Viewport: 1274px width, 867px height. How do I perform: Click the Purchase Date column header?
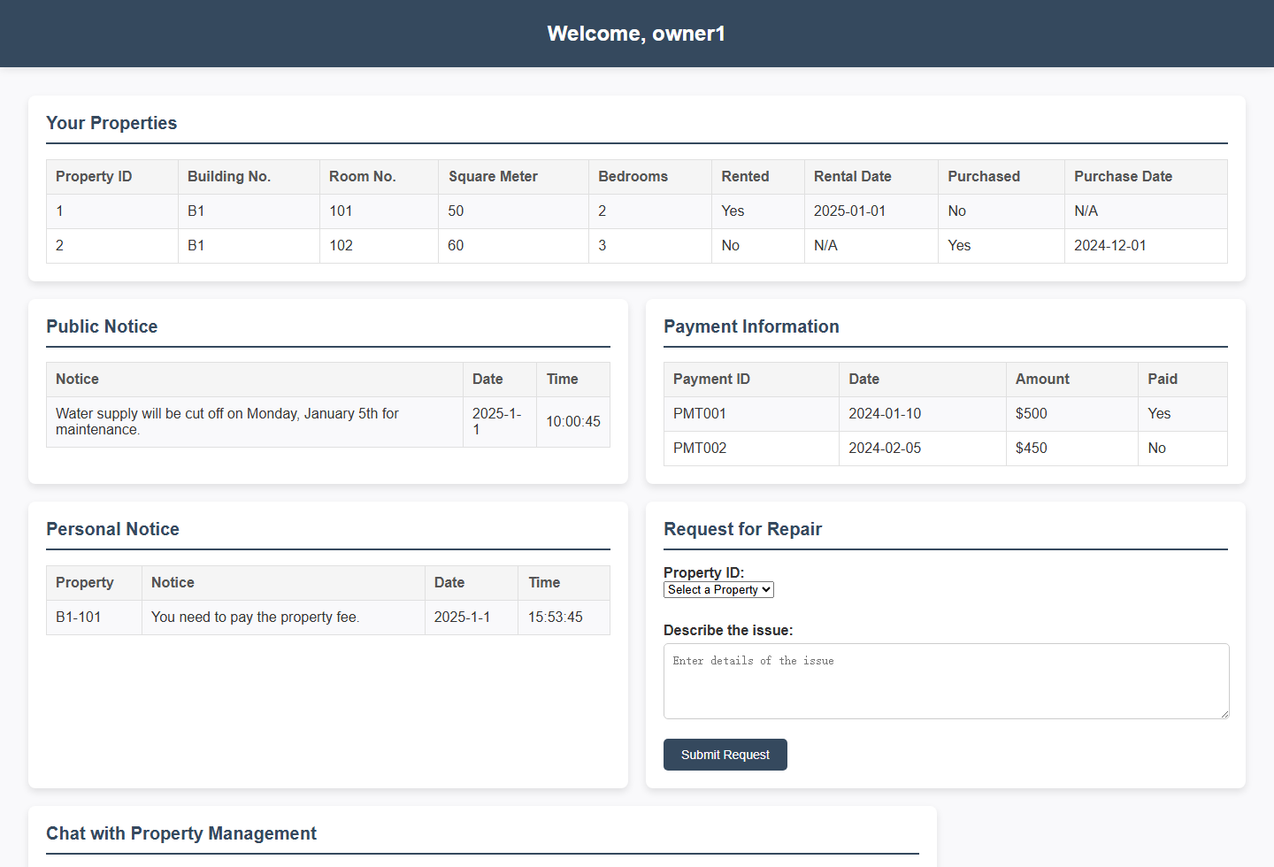point(1146,177)
